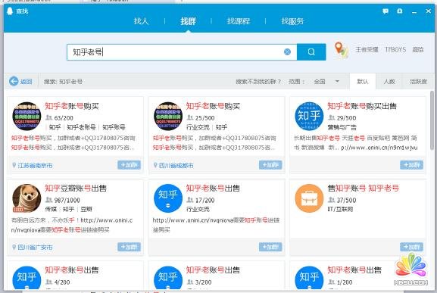The image size is (437, 293).
Task: Join the 知乎豆瓣账号出售 group
Action: point(129,247)
